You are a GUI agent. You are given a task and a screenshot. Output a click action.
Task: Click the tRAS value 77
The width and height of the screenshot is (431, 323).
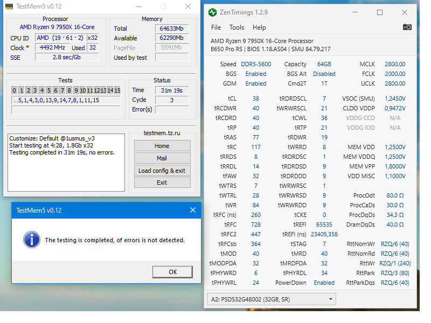tap(255, 137)
